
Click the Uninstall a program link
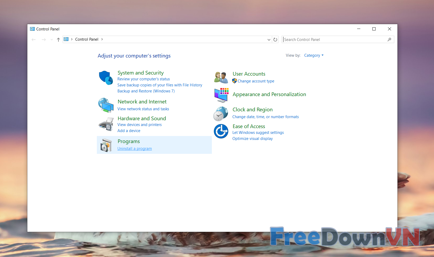(x=134, y=149)
